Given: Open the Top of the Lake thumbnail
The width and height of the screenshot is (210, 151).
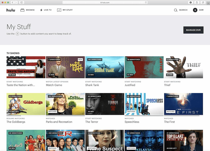Looking at the screenshot, I should (184, 140).
